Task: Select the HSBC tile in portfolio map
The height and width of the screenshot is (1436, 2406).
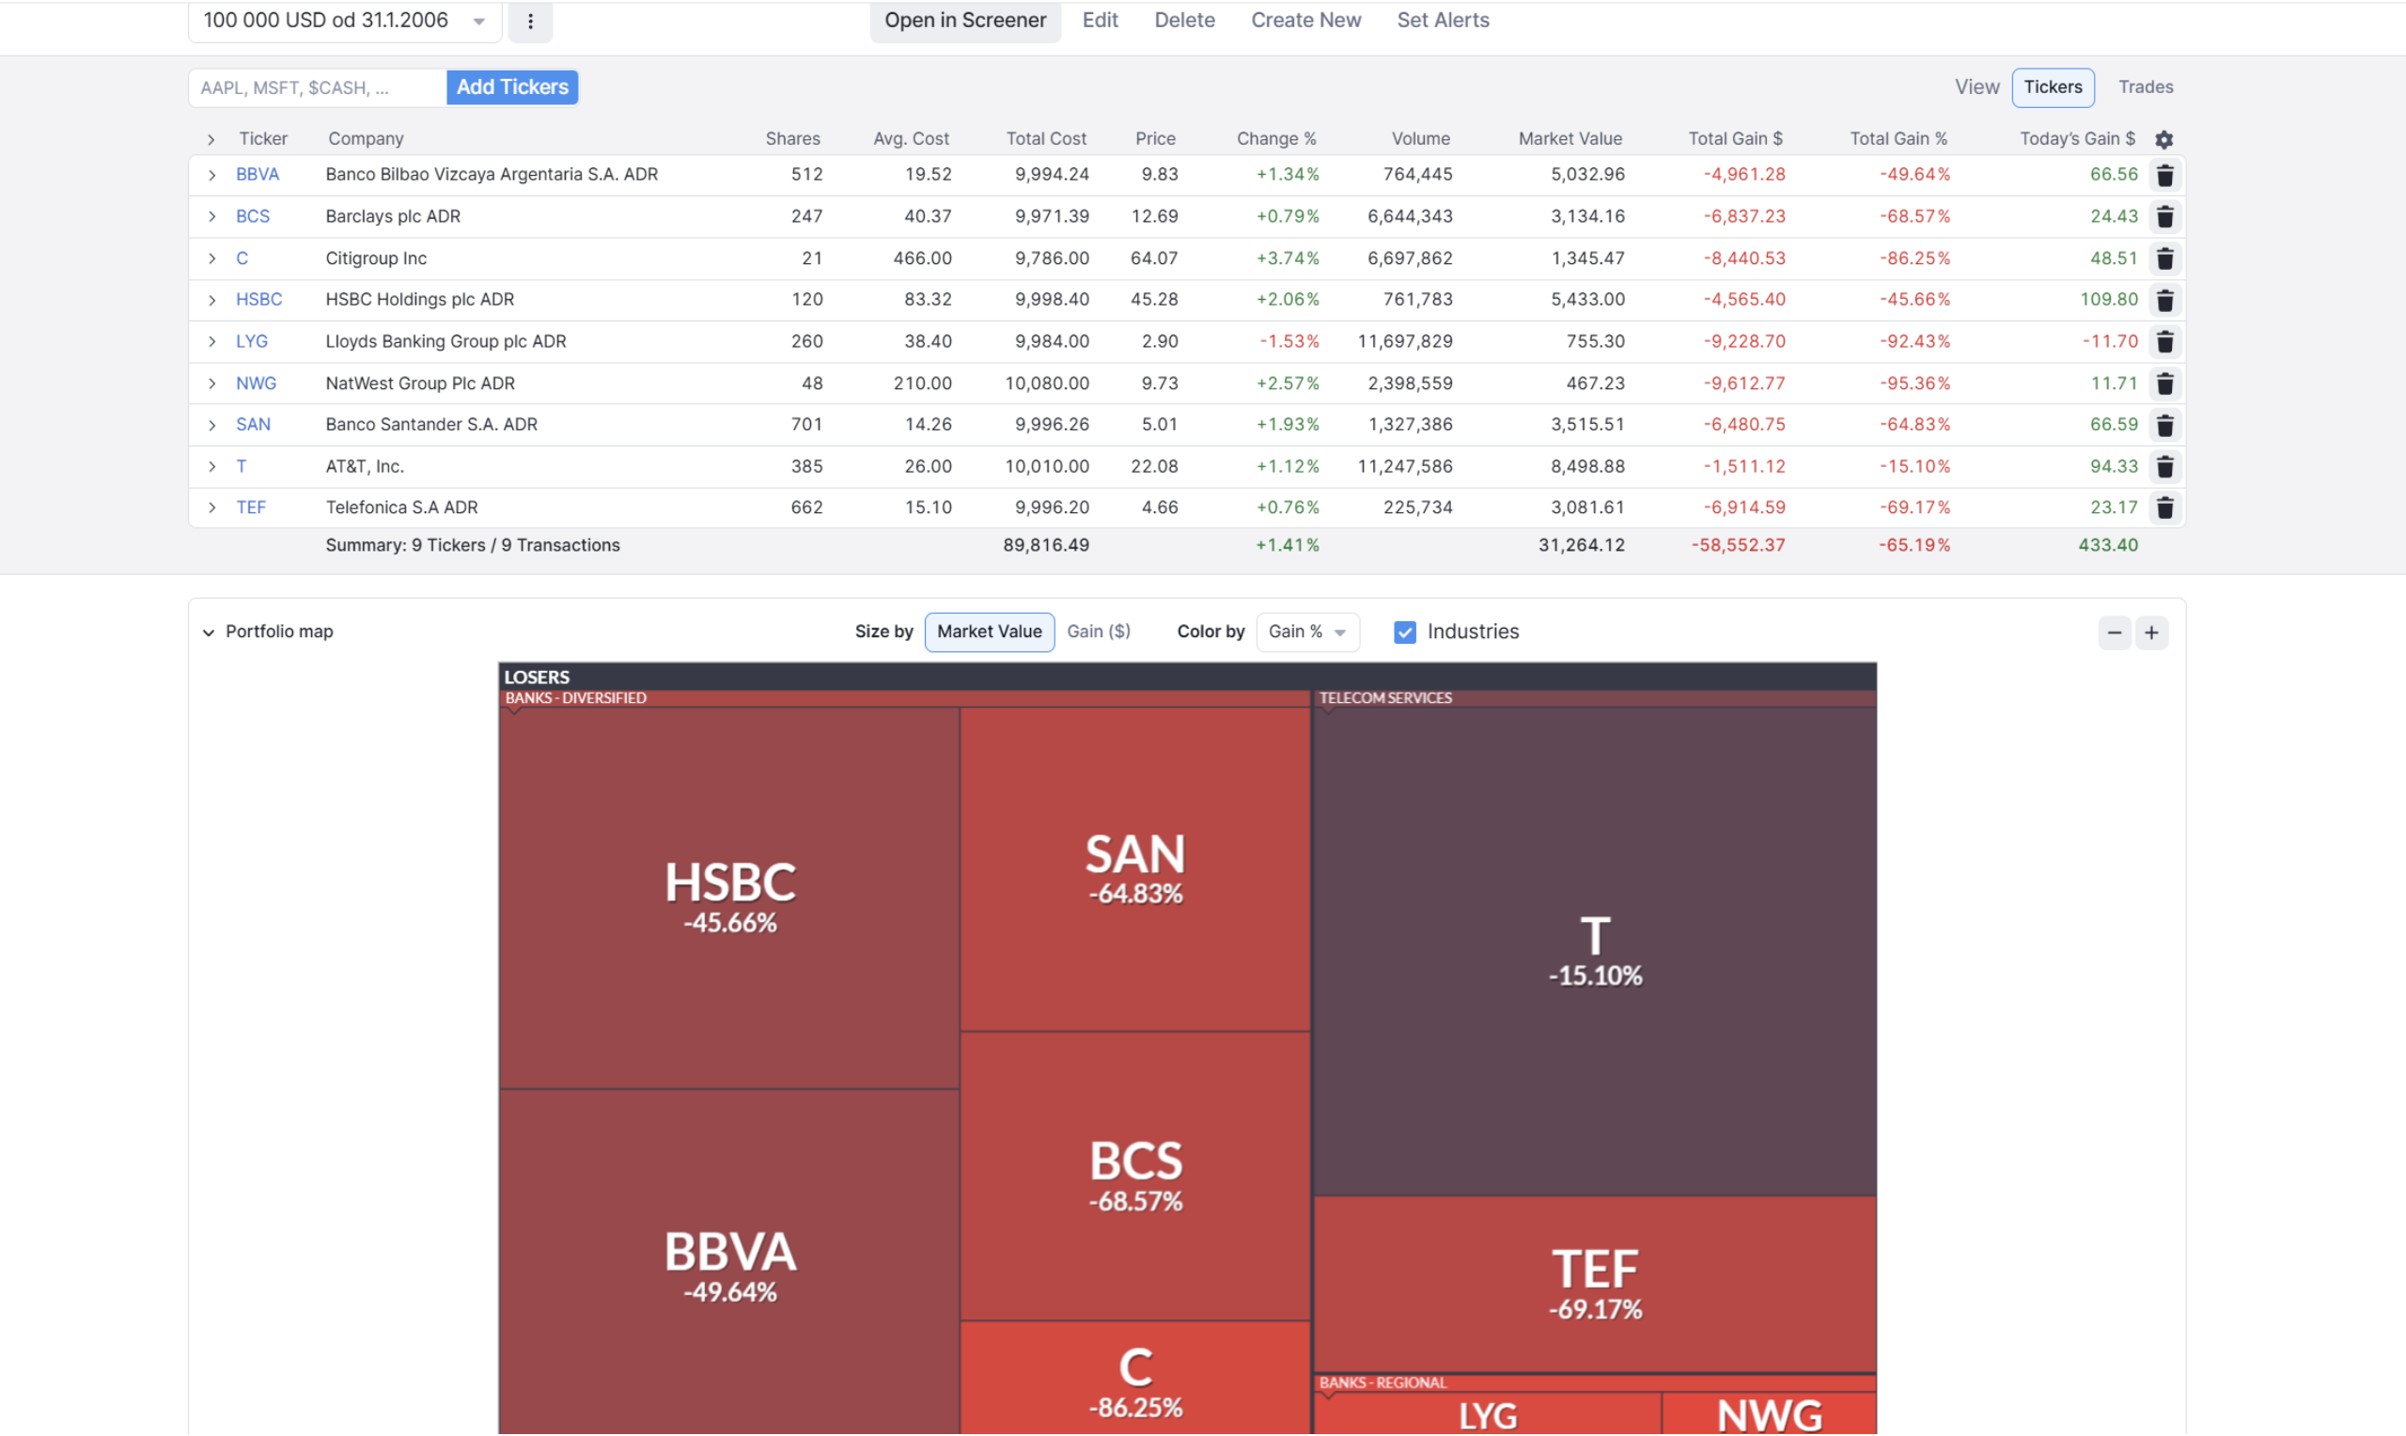Action: tap(729, 898)
